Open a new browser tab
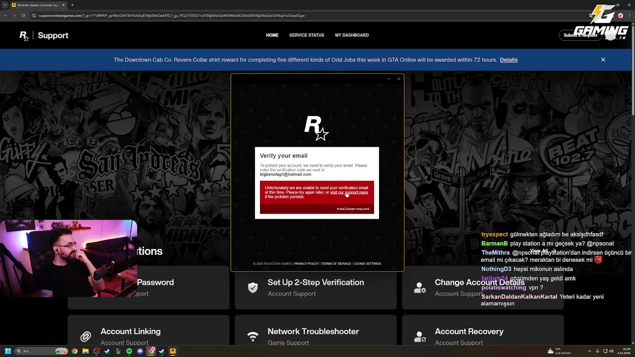This screenshot has width=635, height=357. point(72,5)
